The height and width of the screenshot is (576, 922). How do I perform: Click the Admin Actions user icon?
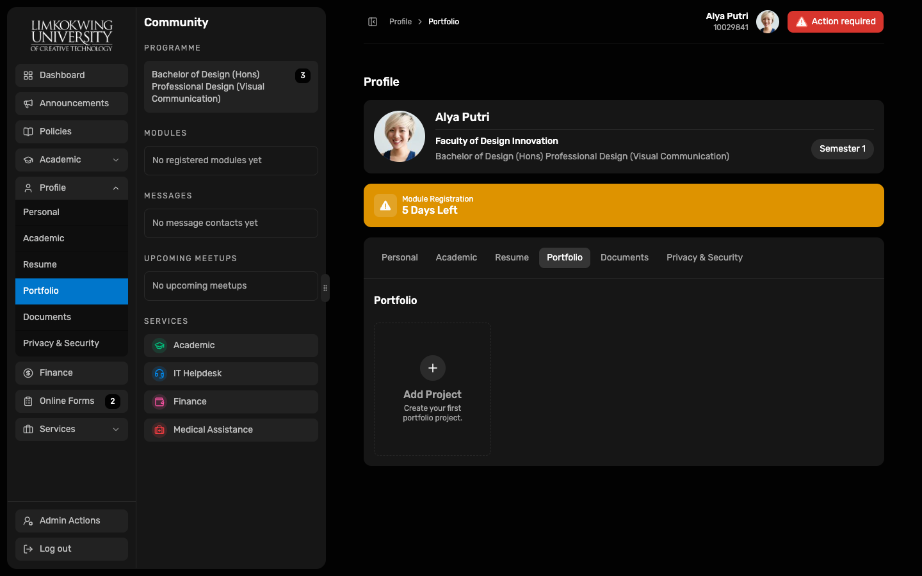click(x=28, y=521)
